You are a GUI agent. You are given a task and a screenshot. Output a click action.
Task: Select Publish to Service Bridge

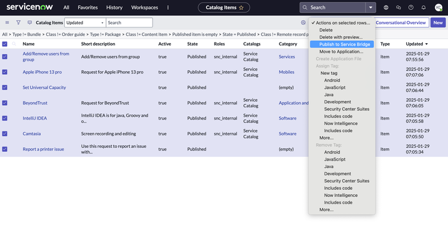click(342, 44)
